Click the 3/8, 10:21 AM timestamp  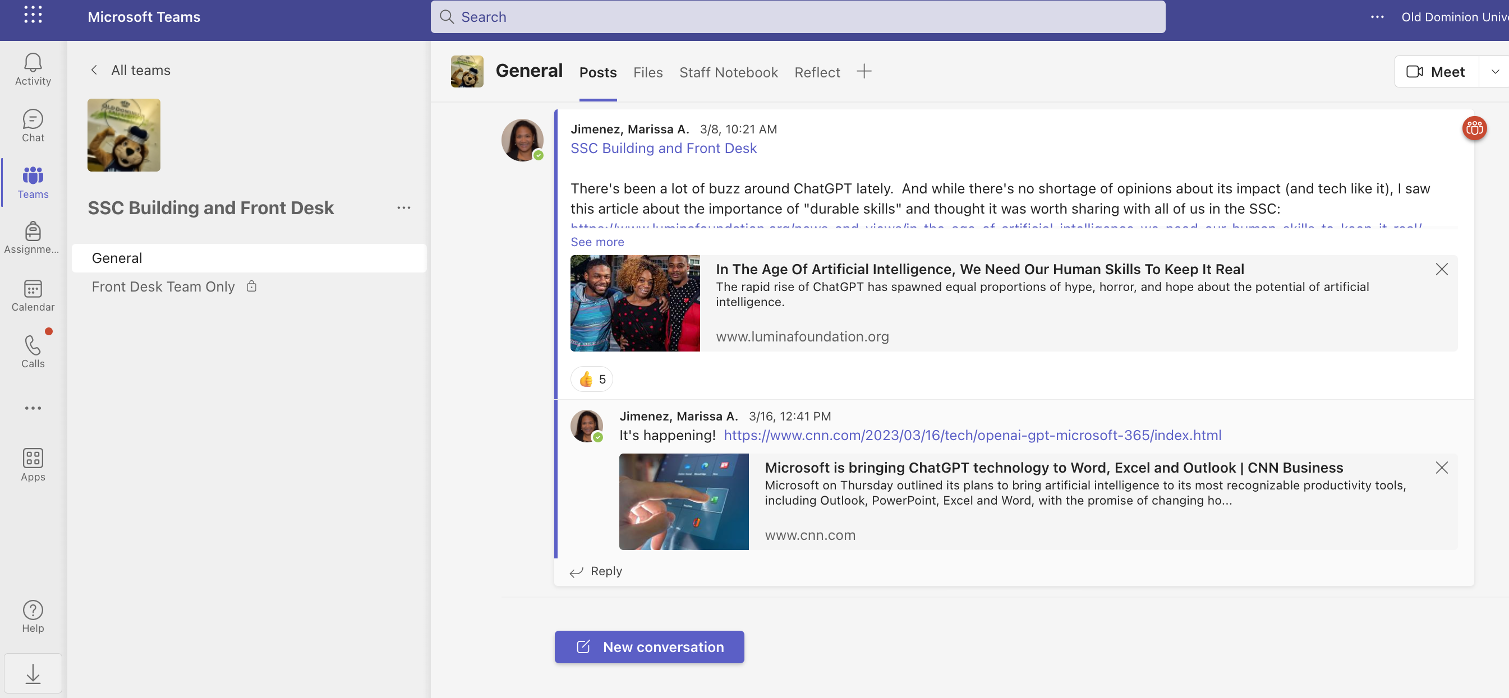pos(738,130)
